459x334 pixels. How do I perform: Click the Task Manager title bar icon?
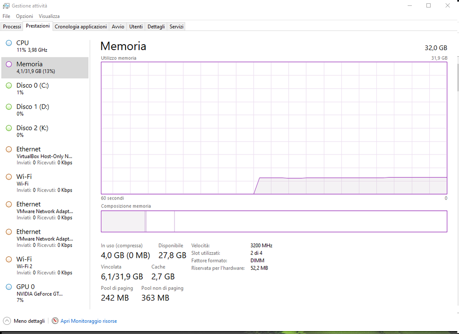tap(6, 6)
